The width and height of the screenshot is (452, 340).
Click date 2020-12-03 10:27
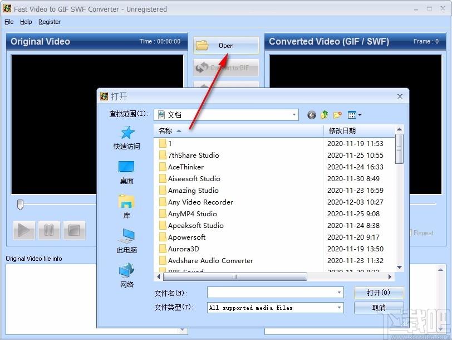point(355,202)
